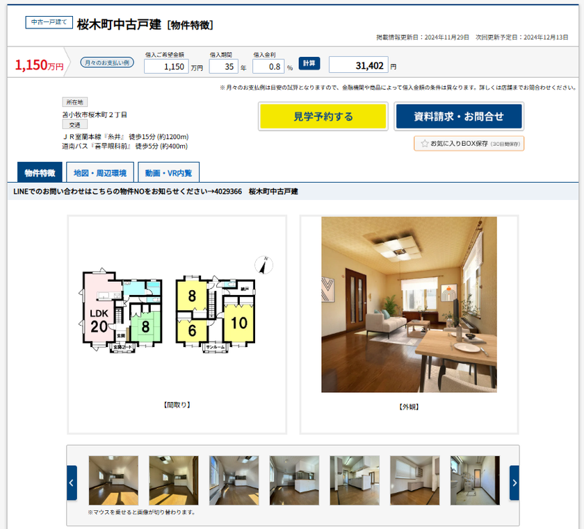
Task: Click the 資料請求・お問合せ button
Action: (459, 117)
